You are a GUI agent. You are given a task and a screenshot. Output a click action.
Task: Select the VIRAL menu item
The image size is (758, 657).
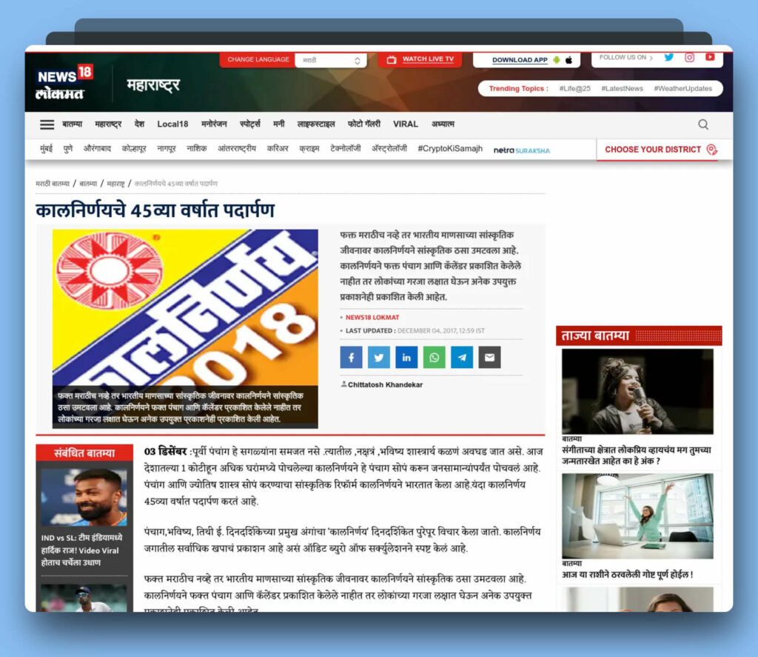[x=406, y=124]
